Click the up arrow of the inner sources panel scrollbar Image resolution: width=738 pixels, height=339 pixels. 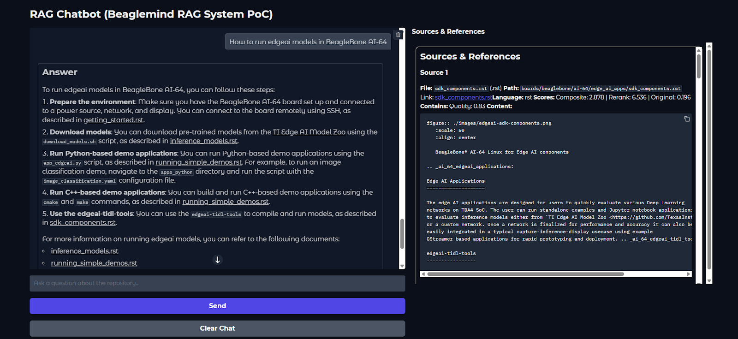[x=699, y=50]
